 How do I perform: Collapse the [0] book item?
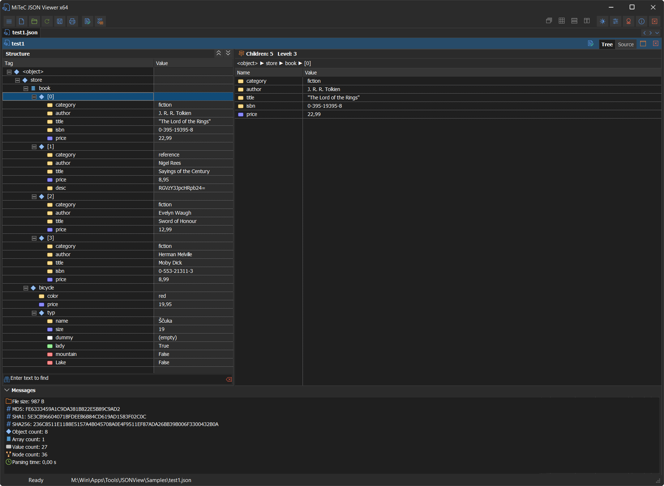(34, 97)
